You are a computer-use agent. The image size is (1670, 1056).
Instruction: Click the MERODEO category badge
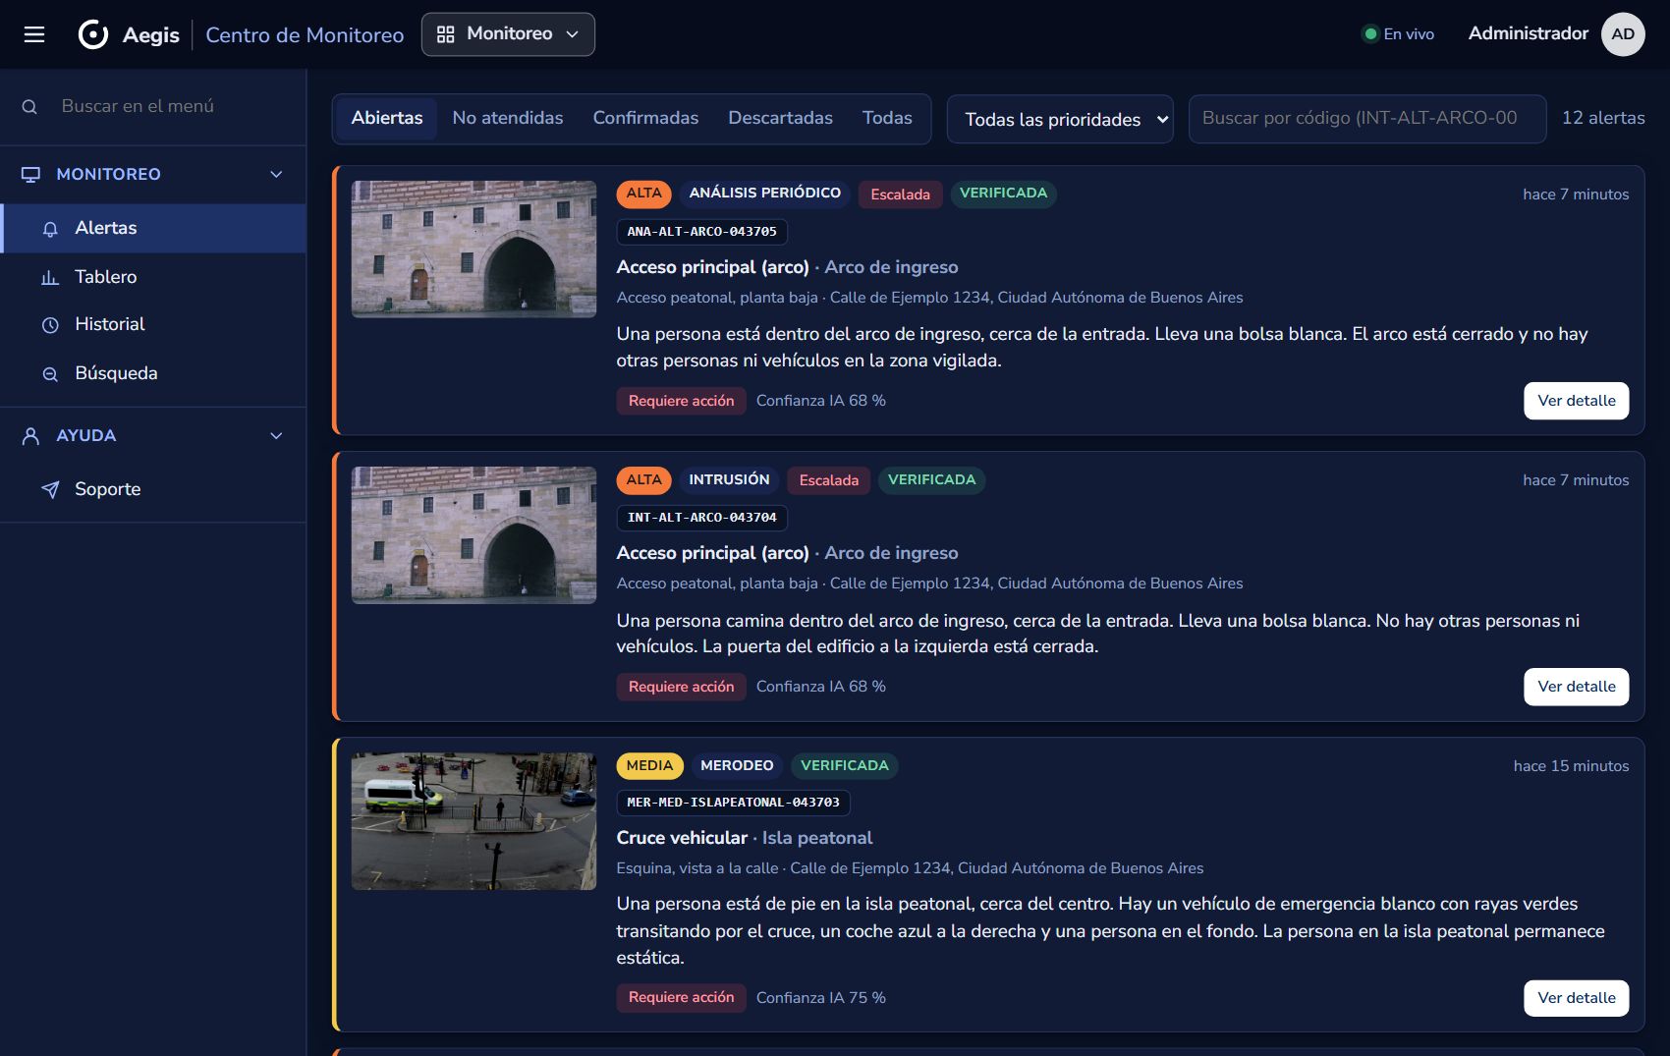(x=737, y=765)
